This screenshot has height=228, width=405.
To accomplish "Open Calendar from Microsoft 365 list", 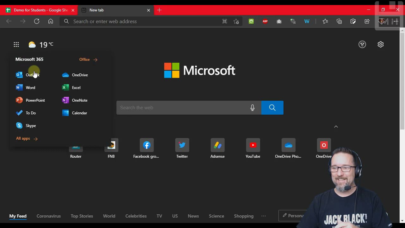I will point(75,113).
